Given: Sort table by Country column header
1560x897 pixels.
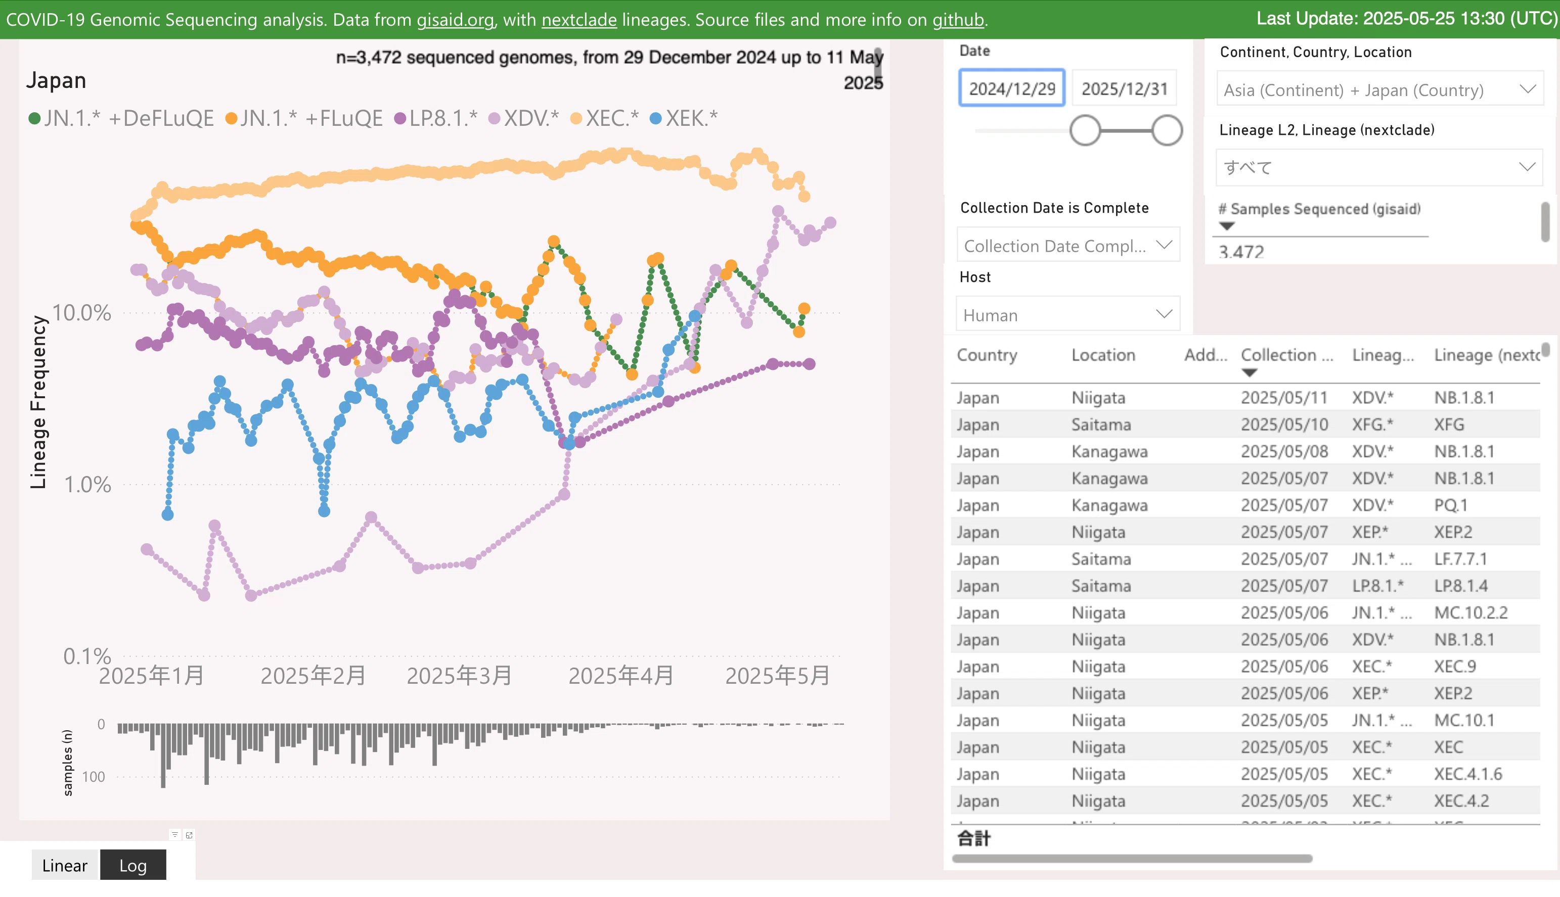Looking at the screenshot, I should pyautogui.click(x=987, y=355).
